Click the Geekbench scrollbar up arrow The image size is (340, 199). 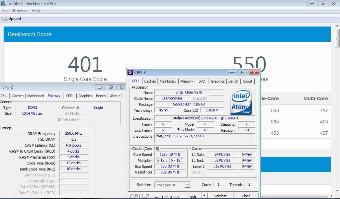click(x=337, y=26)
